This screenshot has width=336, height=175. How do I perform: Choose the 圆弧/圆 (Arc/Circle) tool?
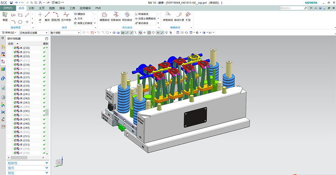pos(56,17)
